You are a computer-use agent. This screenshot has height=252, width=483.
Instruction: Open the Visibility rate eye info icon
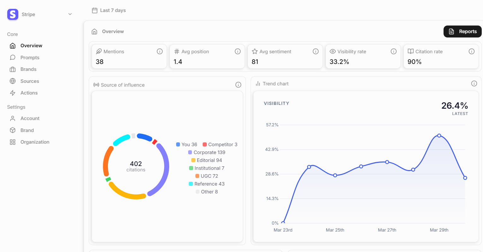tap(394, 51)
